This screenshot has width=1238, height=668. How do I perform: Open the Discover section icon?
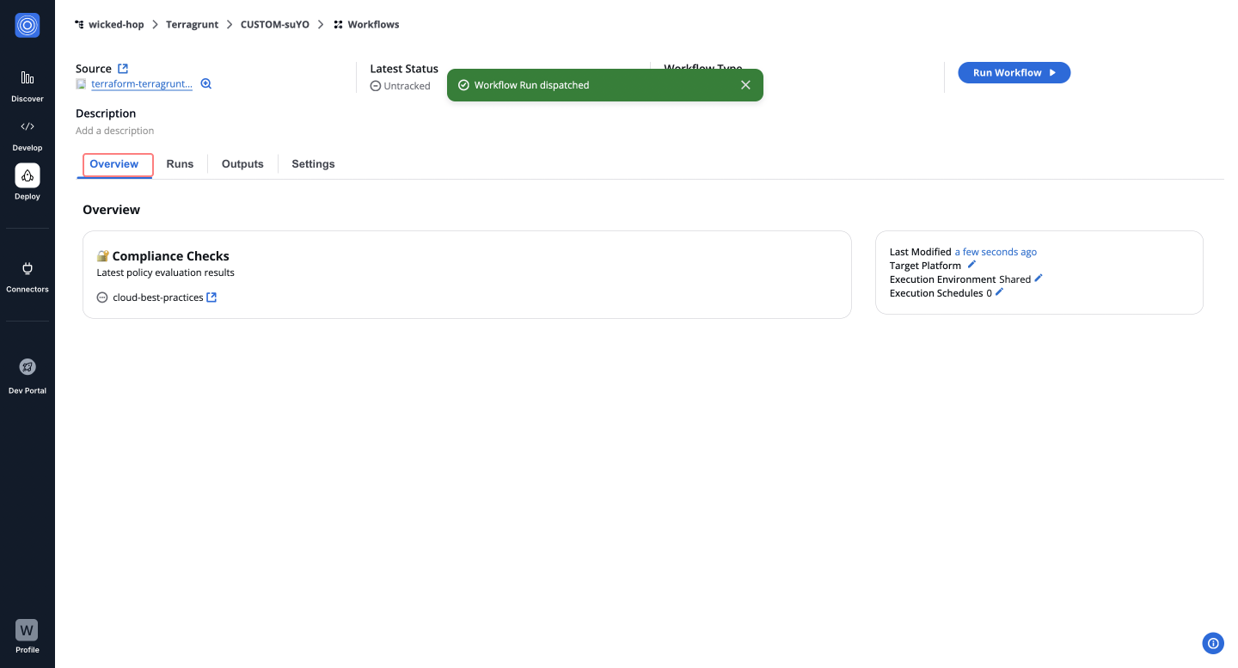click(28, 78)
